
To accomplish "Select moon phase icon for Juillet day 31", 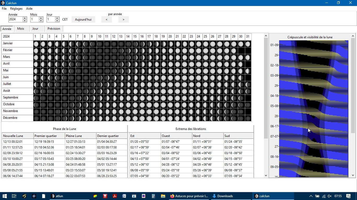I will (248, 84).
